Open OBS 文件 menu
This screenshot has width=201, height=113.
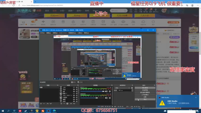(42, 33)
